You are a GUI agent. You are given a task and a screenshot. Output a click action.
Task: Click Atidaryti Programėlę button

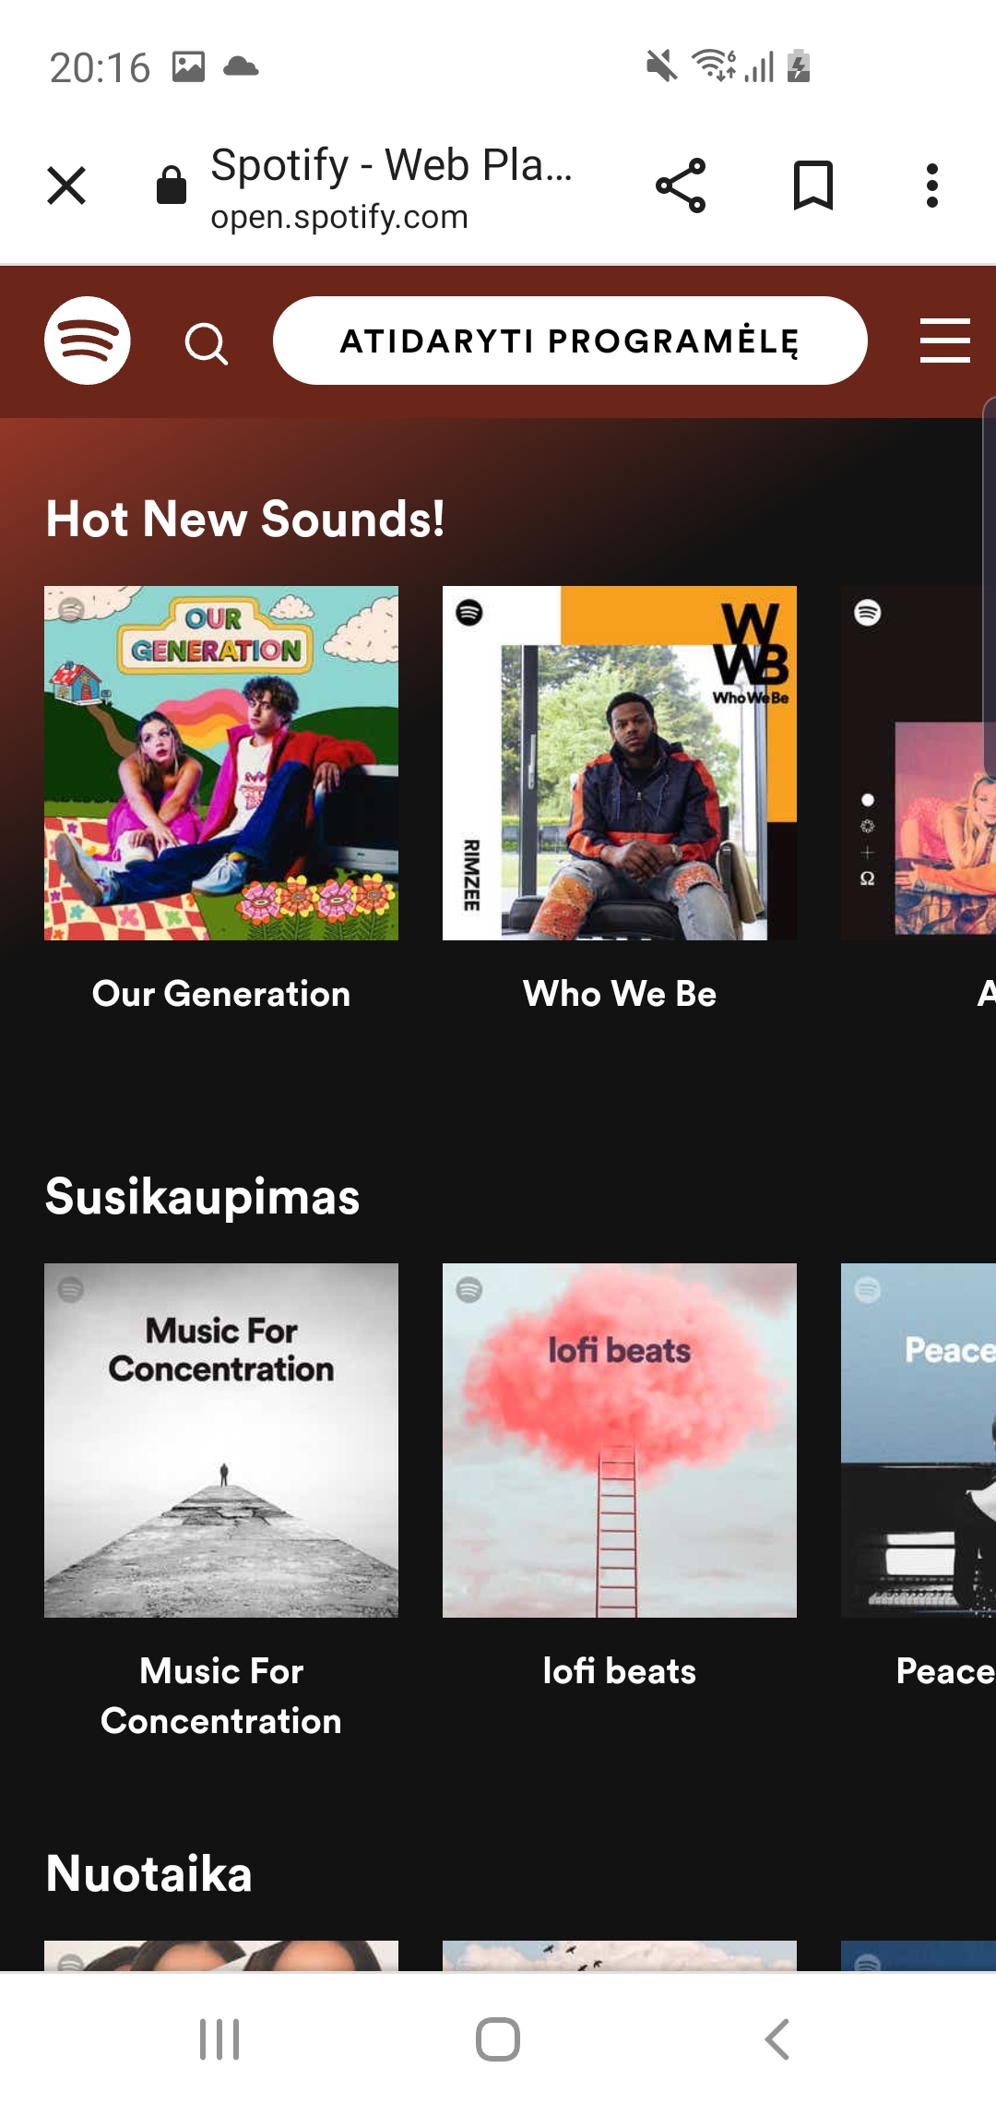point(570,341)
